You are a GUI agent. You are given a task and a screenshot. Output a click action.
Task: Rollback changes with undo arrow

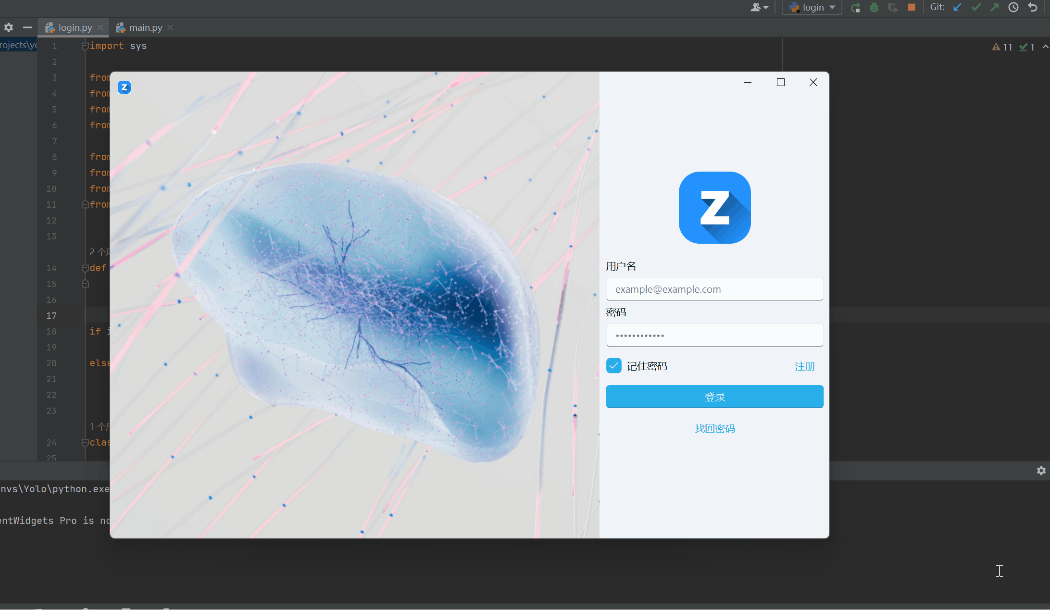pyautogui.click(x=1032, y=7)
